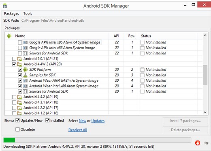Click the log window icon at bottom right
Screen dimensions: 211x151
pyautogui.click(x=206, y=143)
